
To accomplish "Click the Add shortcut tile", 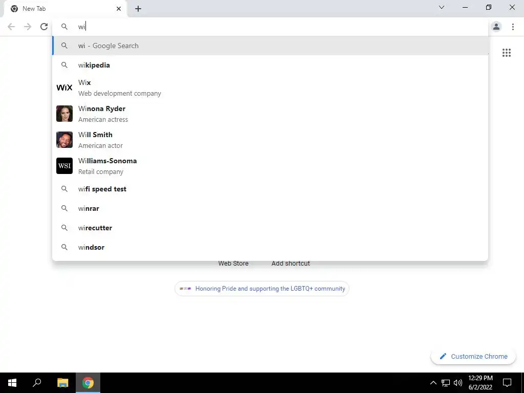I will [291, 264].
